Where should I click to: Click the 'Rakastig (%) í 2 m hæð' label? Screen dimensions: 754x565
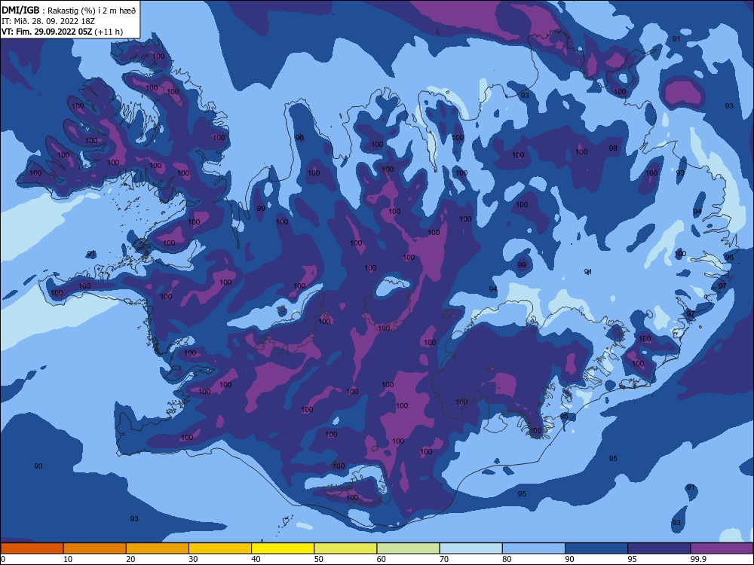[92, 11]
